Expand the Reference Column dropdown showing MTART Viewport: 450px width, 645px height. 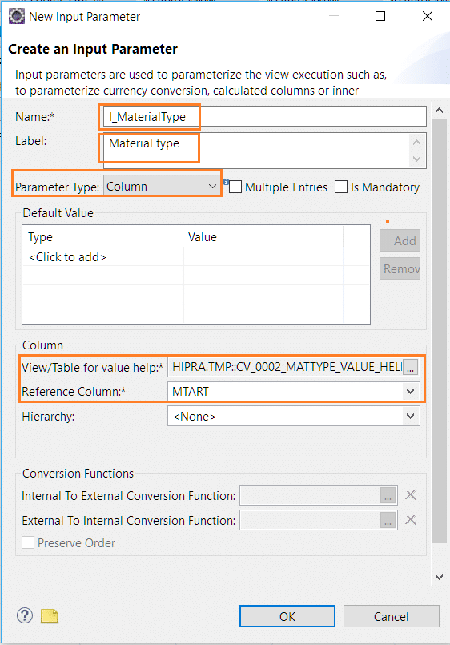pyautogui.click(x=293, y=391)
